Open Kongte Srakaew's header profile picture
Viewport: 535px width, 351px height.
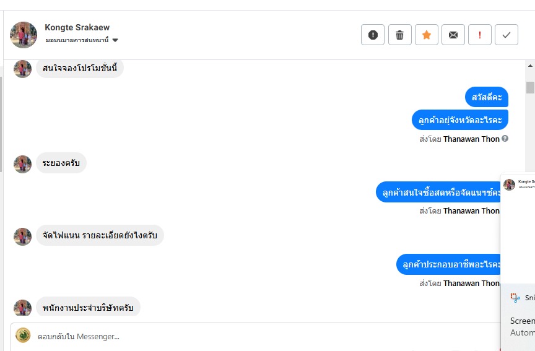[x=24, y=35]
